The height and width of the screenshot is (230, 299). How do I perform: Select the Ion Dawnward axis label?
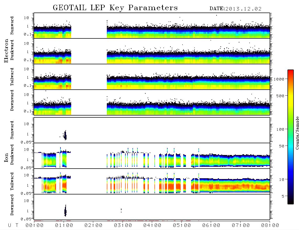[x=12, y=205]
